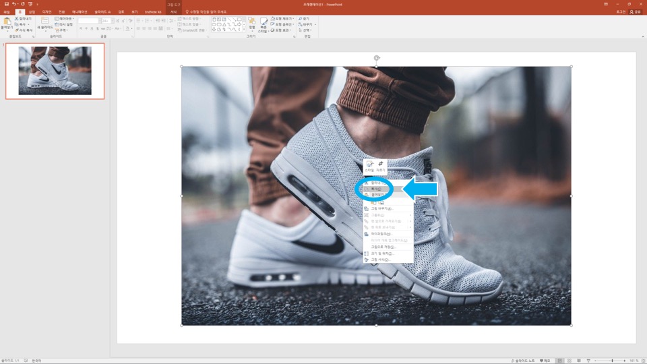Open the 서식 (Format) picture tools tab
The height and width of the screenshot is (364, 647).
point(174,12)
